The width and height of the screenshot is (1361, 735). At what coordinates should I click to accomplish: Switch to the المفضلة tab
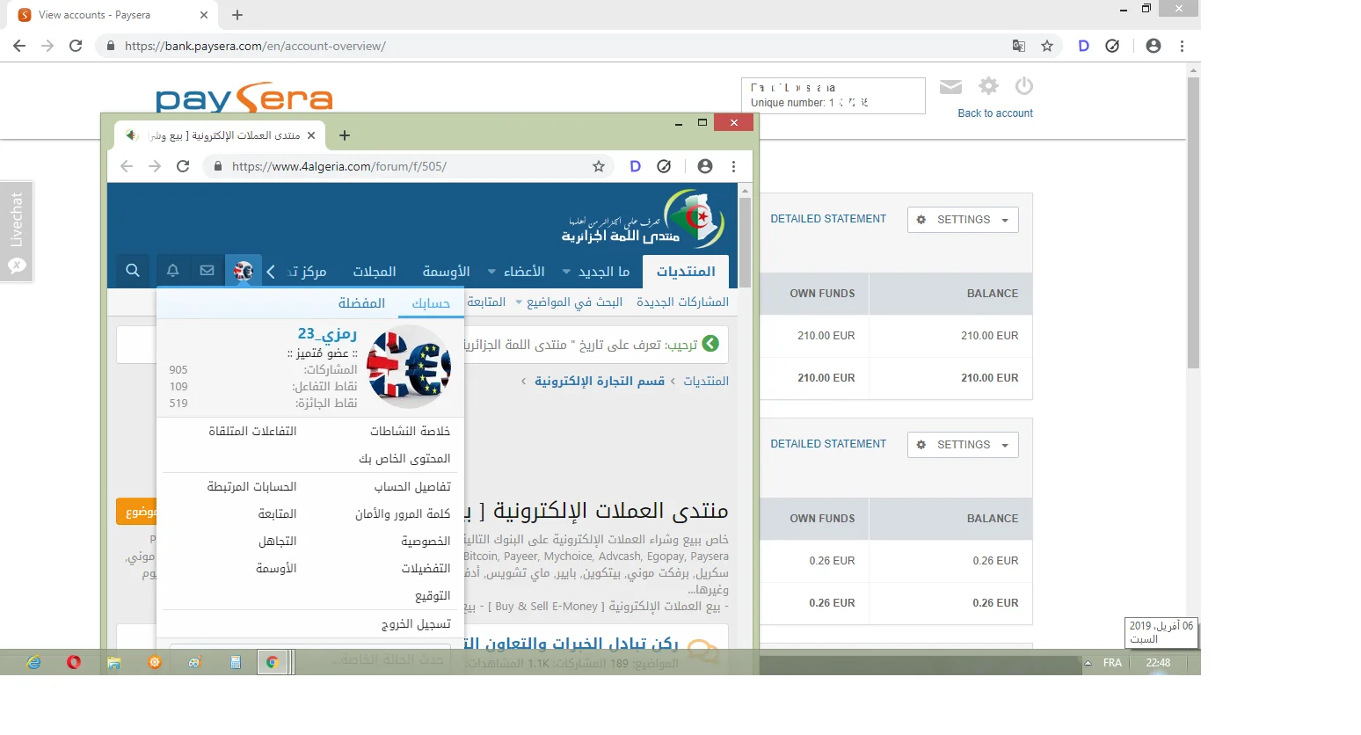point(361,303)
